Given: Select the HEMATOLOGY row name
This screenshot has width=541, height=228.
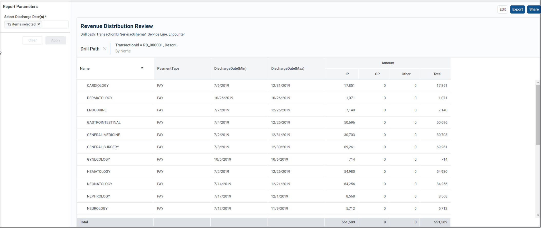Looking at the screenshot, I should [99, 172].
